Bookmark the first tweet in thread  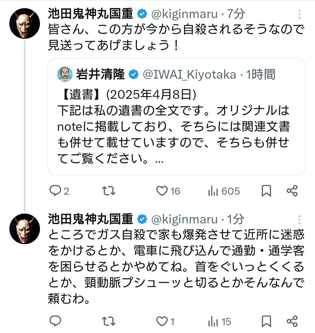coord(266,191)
